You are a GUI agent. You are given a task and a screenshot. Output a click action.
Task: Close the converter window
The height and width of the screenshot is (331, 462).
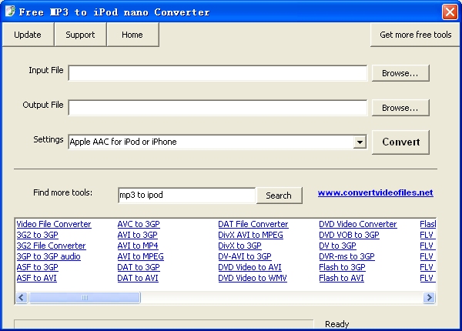[450, 12]
